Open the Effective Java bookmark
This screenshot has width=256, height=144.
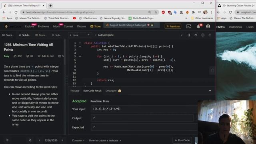pos(88,18)
